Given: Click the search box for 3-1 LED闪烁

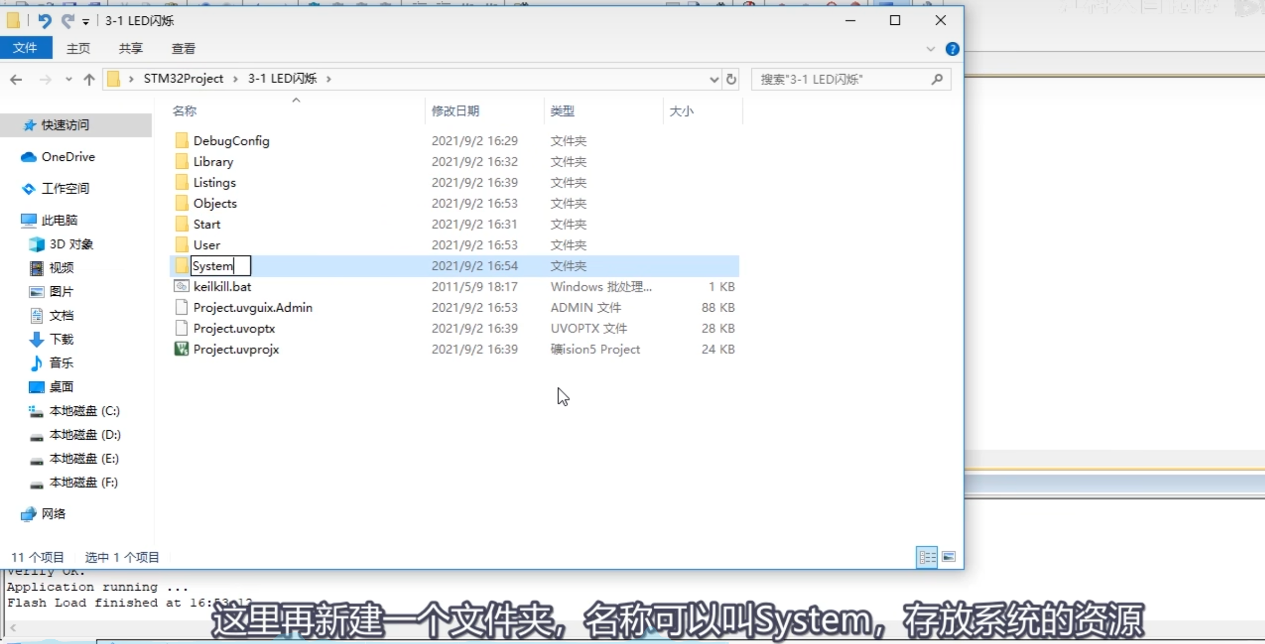Looking at the screenshot, I should click(x=842, y=79).
